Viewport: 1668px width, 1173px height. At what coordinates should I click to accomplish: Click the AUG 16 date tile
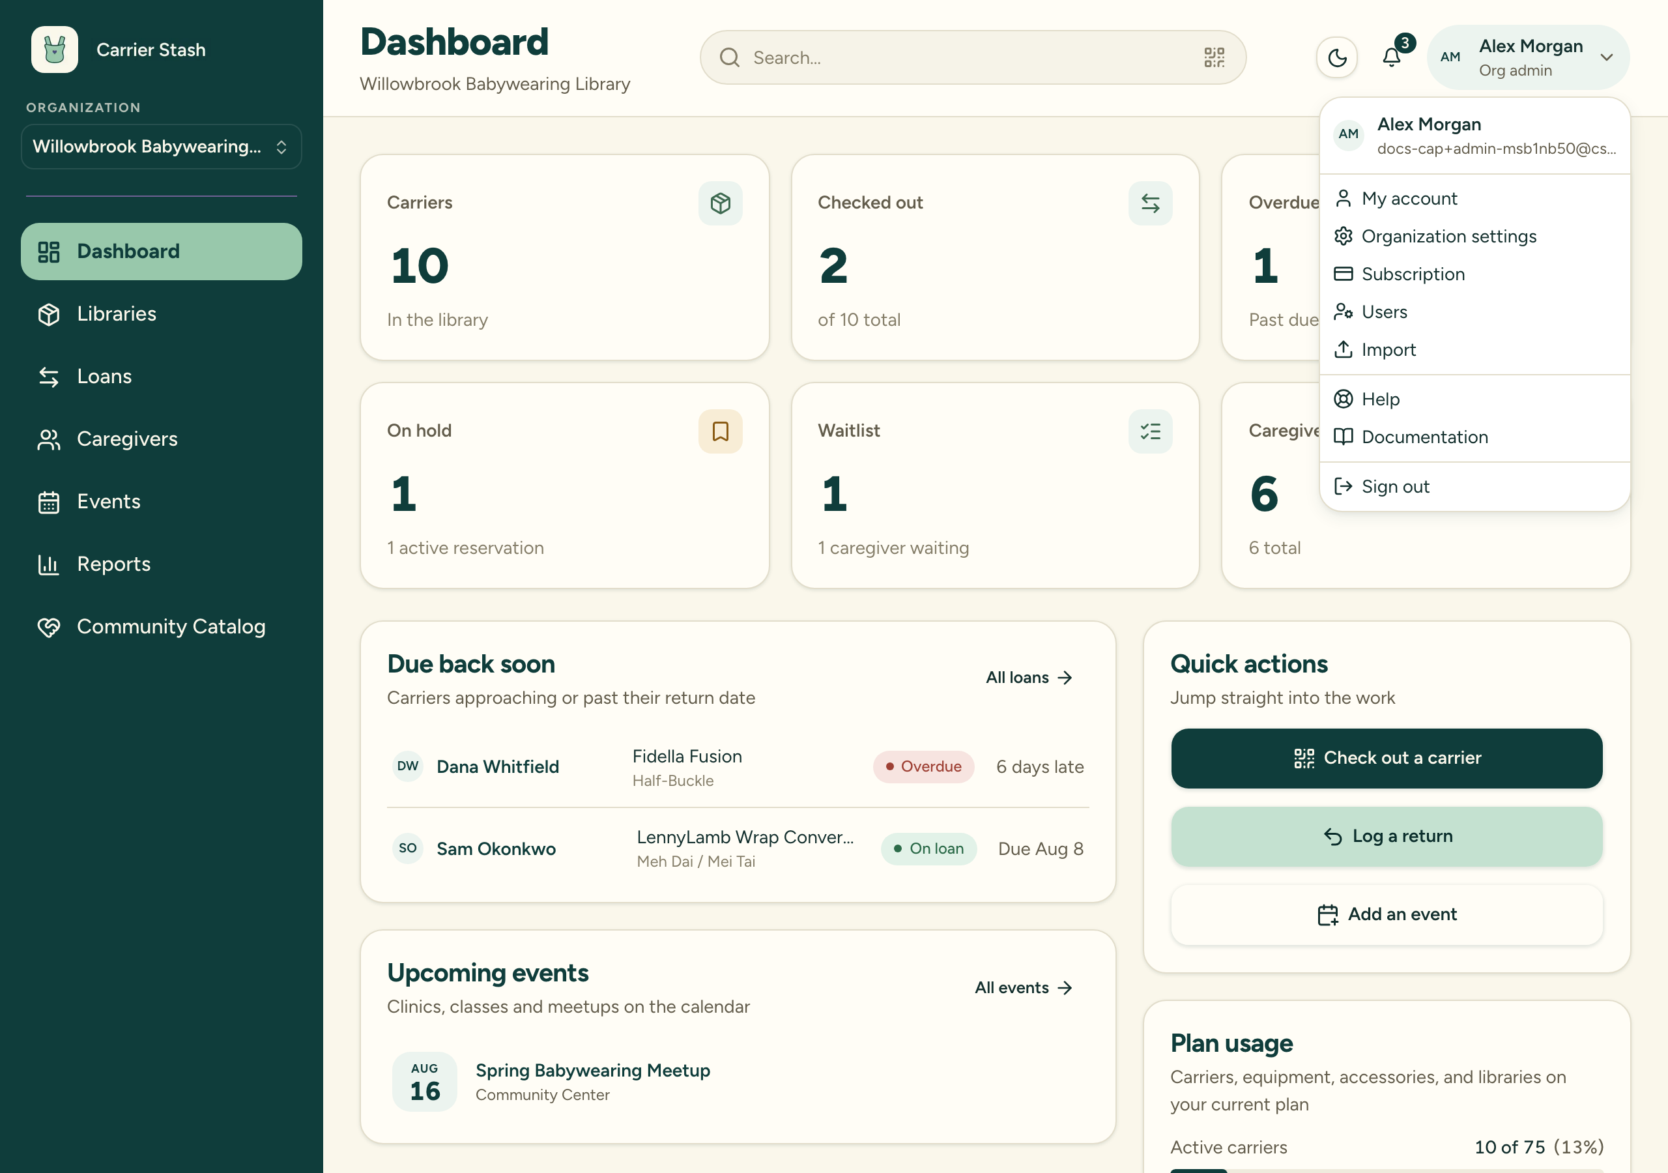pyautogui.click(x=424, y=1081)
